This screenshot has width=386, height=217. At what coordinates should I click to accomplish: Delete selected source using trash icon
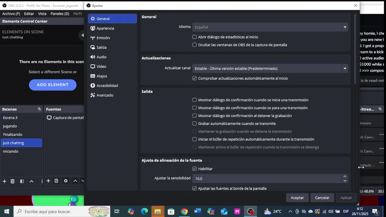(56, 181)
